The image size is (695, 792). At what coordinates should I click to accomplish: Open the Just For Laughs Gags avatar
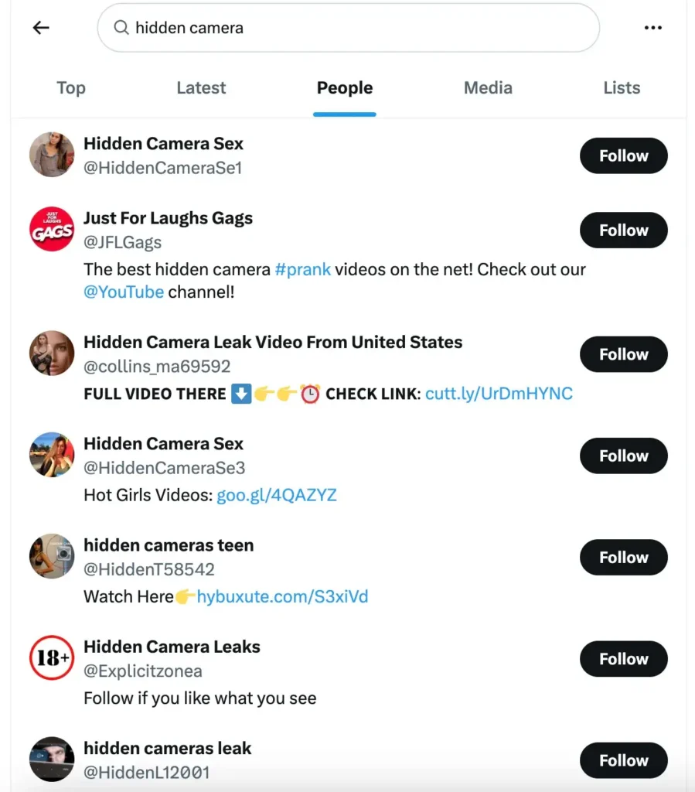[52, 230]
